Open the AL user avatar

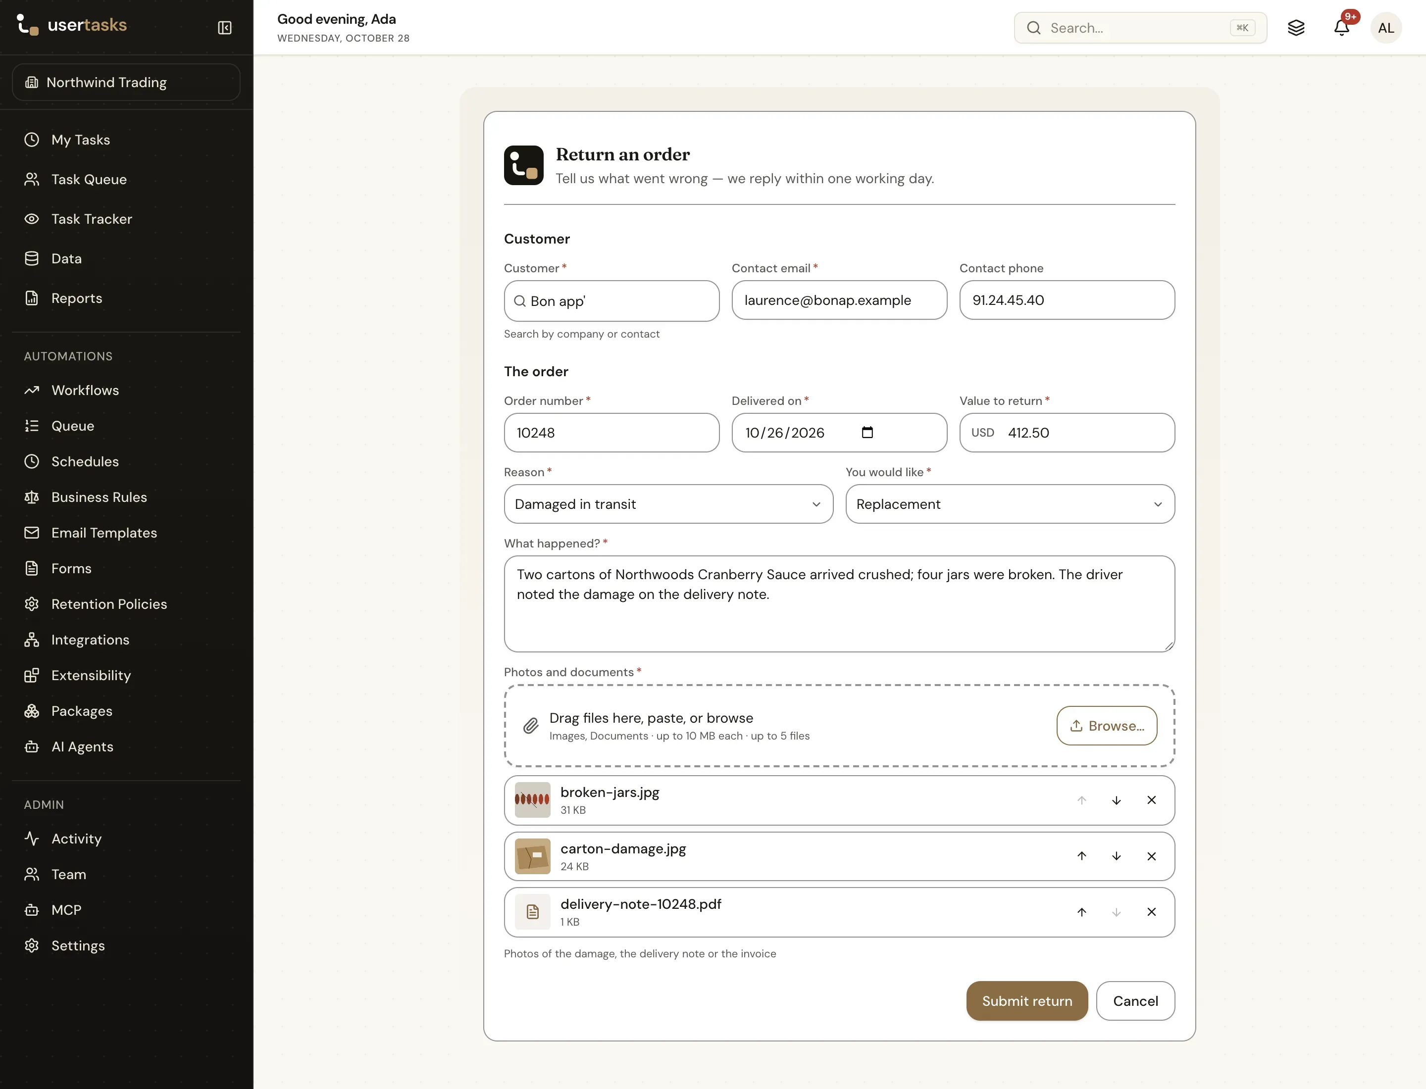tap(1386, 28)
